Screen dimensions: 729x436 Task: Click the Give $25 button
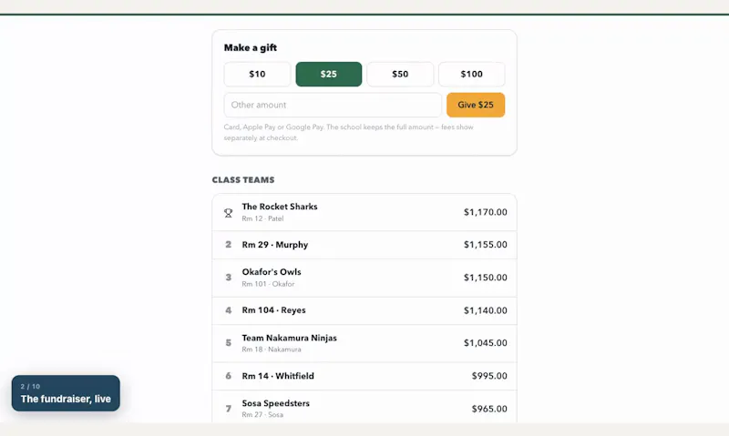[x=476, y=105]
